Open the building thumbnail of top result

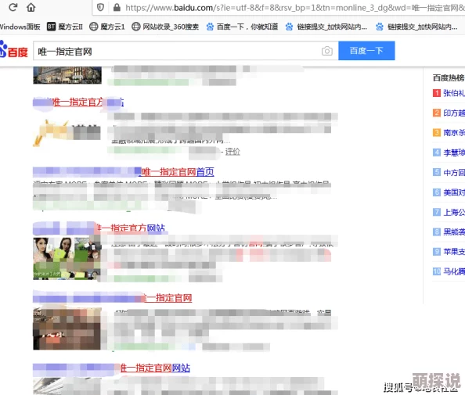[67, 76]
